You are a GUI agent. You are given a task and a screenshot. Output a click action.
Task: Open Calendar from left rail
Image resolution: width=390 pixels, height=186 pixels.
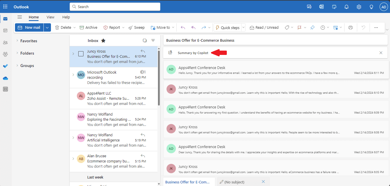click(x=5, y=30)
